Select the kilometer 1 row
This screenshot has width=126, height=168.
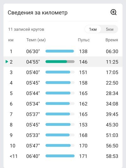click(x=63, y=51)
